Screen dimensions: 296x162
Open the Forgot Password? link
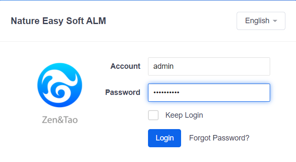tap(219, 138)
